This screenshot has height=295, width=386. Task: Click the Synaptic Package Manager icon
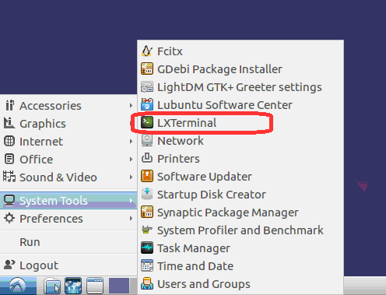pos(147,212)
